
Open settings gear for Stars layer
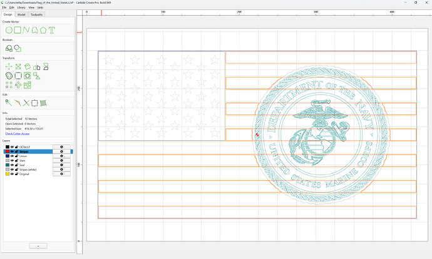pyautogui.click(x=61, y=160)
